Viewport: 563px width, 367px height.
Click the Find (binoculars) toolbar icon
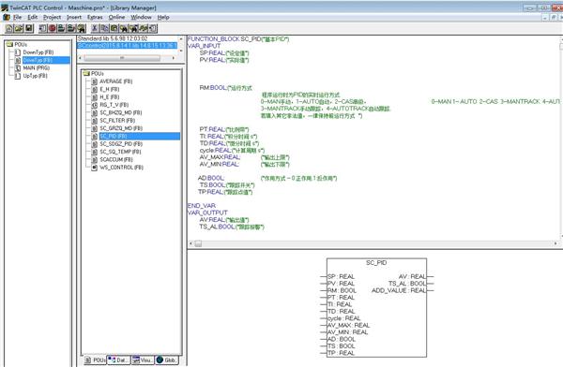124,28
